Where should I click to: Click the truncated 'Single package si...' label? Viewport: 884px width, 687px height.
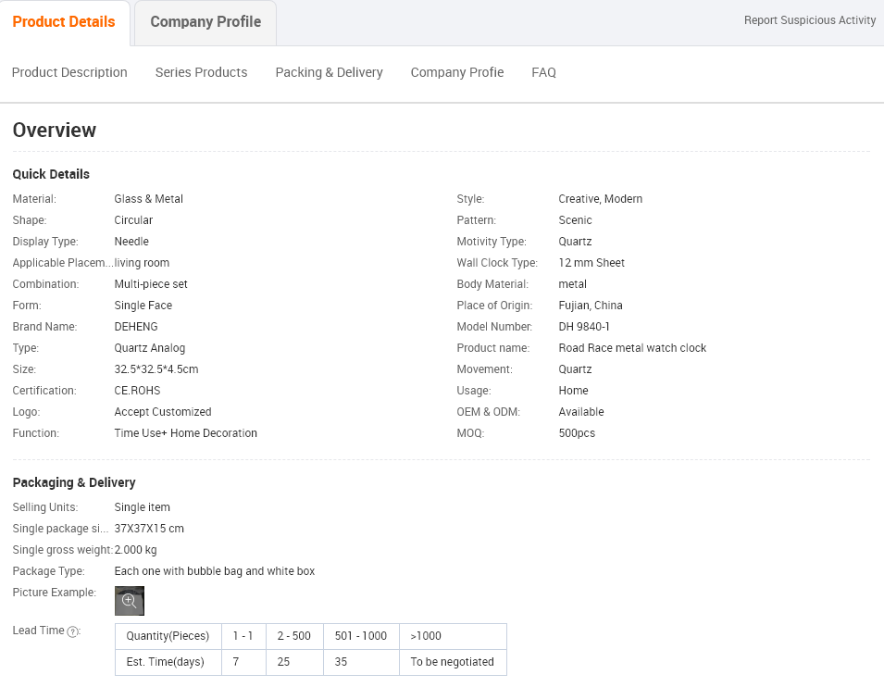coord(60,529)
